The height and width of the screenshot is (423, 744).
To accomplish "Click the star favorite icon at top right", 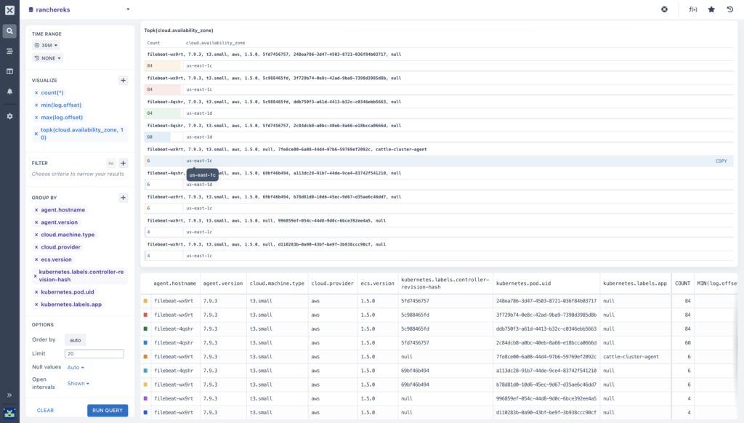I will (x=711, y=9).
